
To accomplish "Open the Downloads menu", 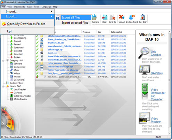I will point(19,7).
